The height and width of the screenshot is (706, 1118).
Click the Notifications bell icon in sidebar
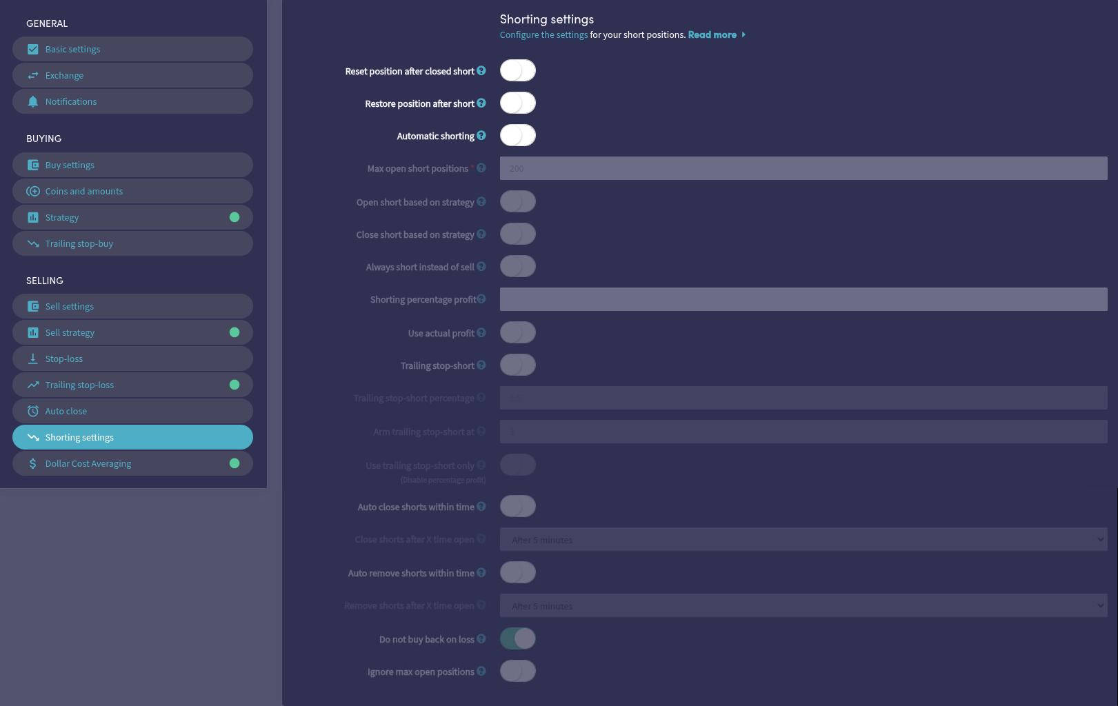click(x=32, y=102)
